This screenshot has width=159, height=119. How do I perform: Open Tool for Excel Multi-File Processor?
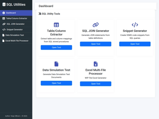(96, 84)
